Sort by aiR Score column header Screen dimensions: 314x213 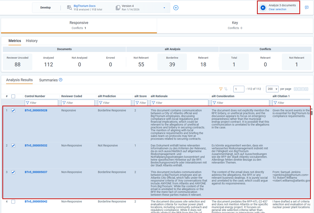click(x=141, y=96)
